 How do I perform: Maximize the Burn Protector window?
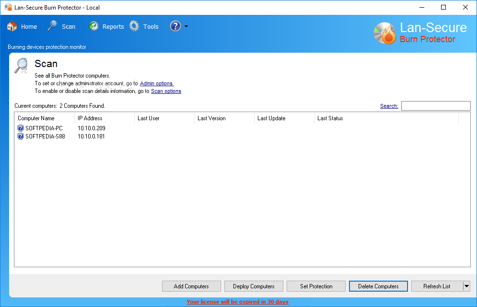[443, 7]
